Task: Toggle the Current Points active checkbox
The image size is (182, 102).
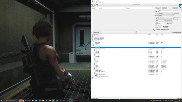Action: tap(94, 42)
